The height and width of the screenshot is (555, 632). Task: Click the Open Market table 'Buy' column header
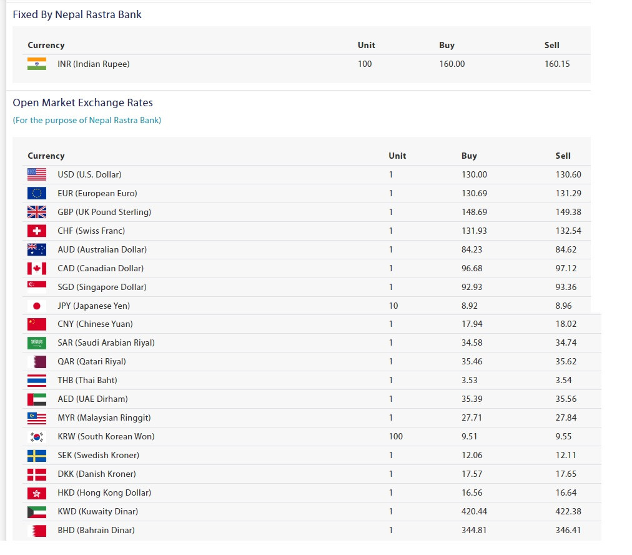pyautogui.click(x=469, y=156)
